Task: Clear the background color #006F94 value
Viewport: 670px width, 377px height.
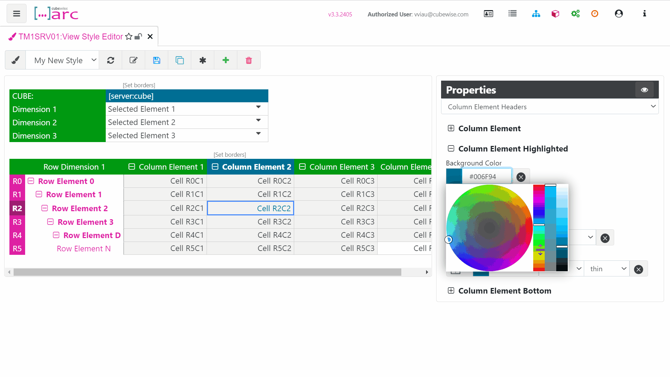Action: coord(521,177)
